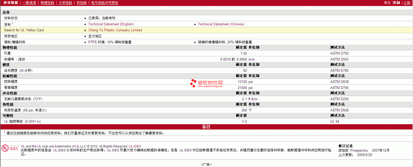Viewport: 413px width, 167px height.
Task: Click the 冲击性能 section header
Action: point(10,93)
